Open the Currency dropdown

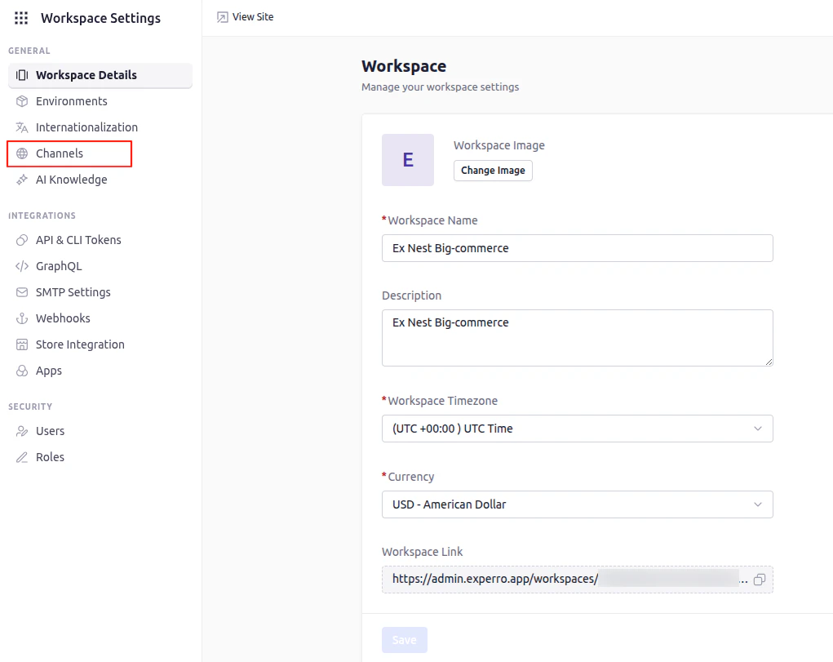577,504
